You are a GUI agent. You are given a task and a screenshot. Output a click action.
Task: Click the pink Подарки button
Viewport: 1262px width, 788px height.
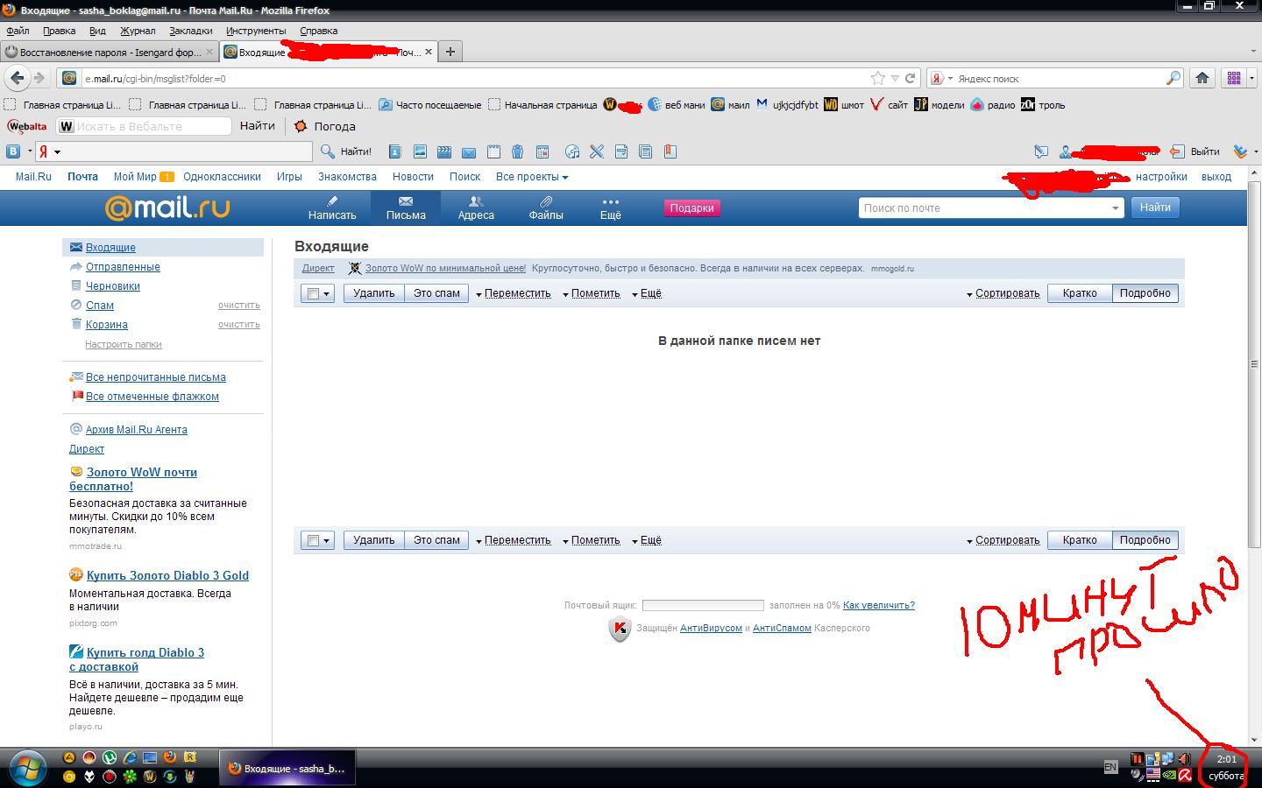point(691,208)
